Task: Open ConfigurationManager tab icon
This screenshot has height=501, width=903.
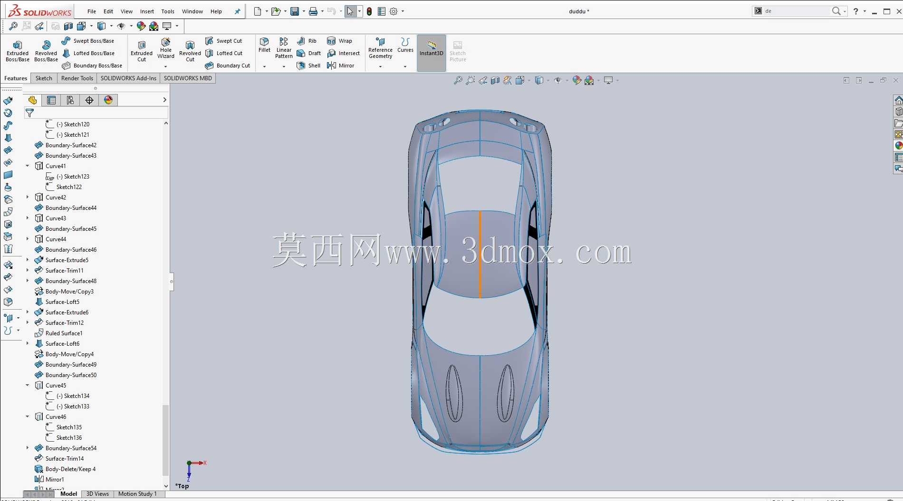Action: click(70, 100)
